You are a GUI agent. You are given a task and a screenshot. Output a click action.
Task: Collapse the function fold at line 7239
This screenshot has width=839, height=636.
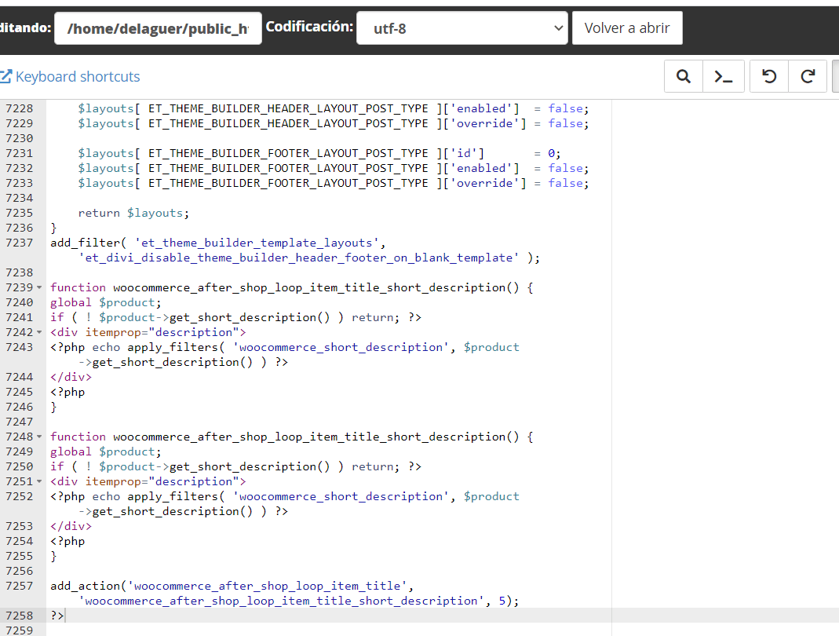point(39,287)
